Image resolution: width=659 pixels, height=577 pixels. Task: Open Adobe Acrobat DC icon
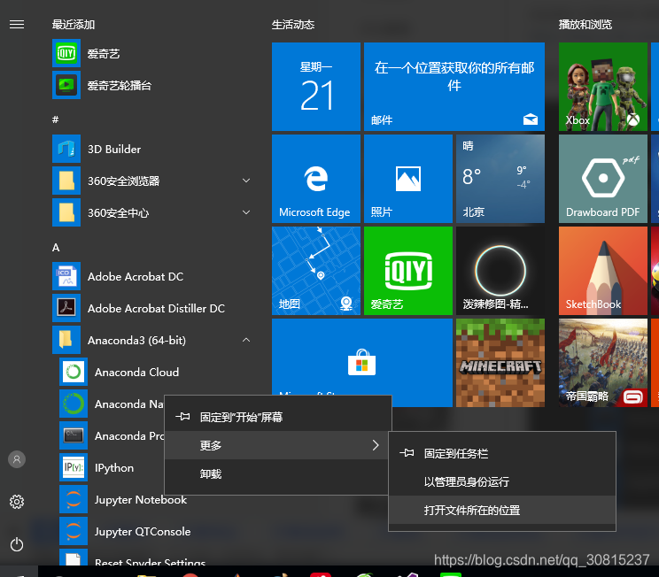[66, 276]
